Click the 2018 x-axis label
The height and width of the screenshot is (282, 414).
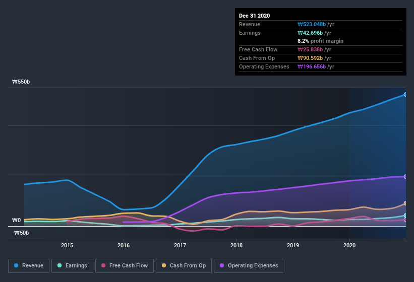[236, 245]
